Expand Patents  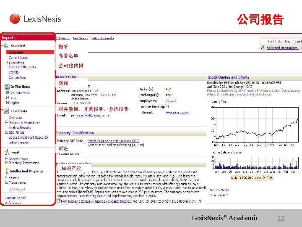tap(7, 177)
